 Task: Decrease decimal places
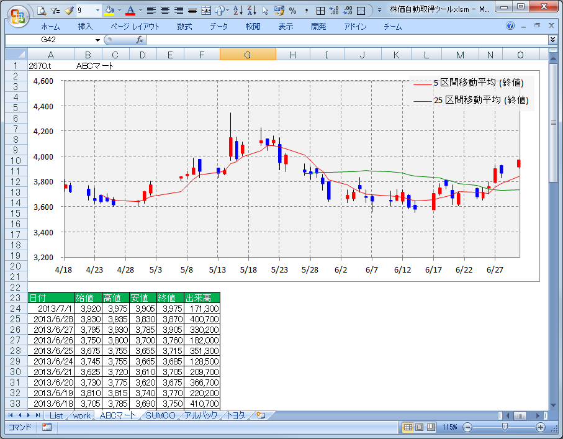348,11
